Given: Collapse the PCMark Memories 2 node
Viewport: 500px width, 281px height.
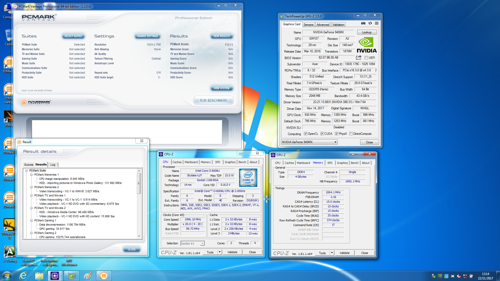Looking at the screenshot, I should coord(32,187).
